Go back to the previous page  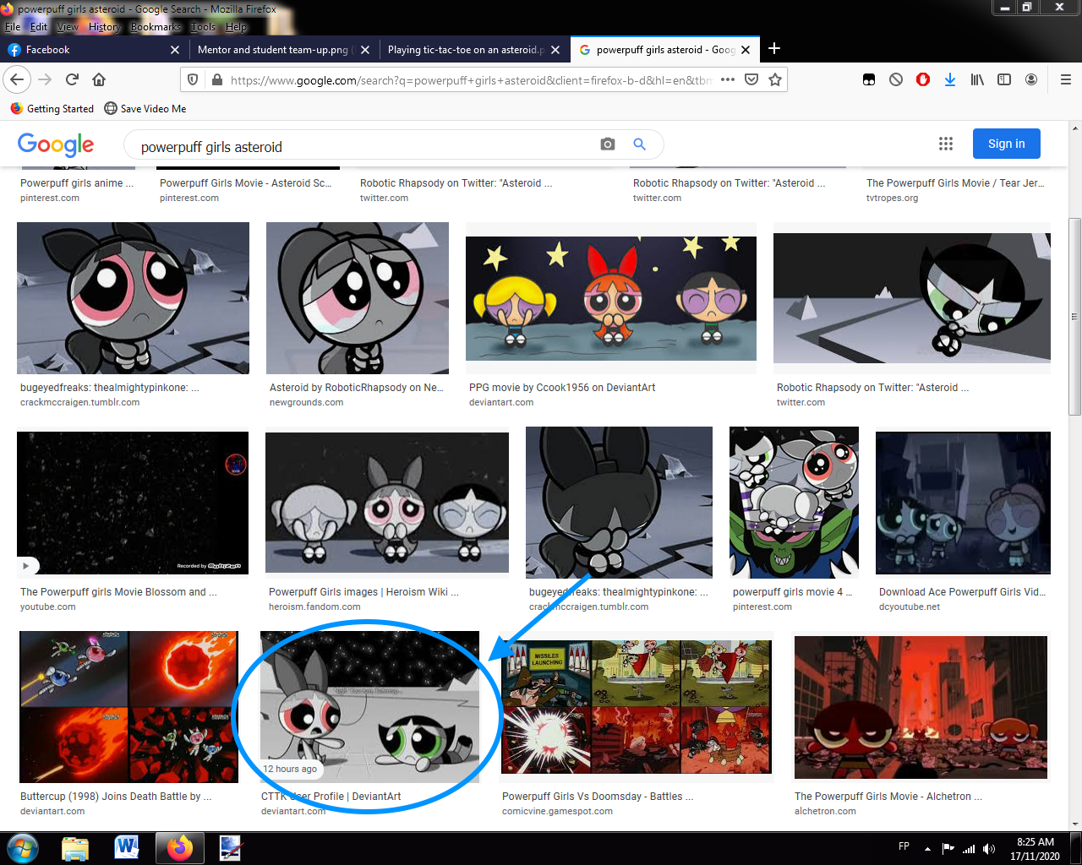tap(18, 79)
